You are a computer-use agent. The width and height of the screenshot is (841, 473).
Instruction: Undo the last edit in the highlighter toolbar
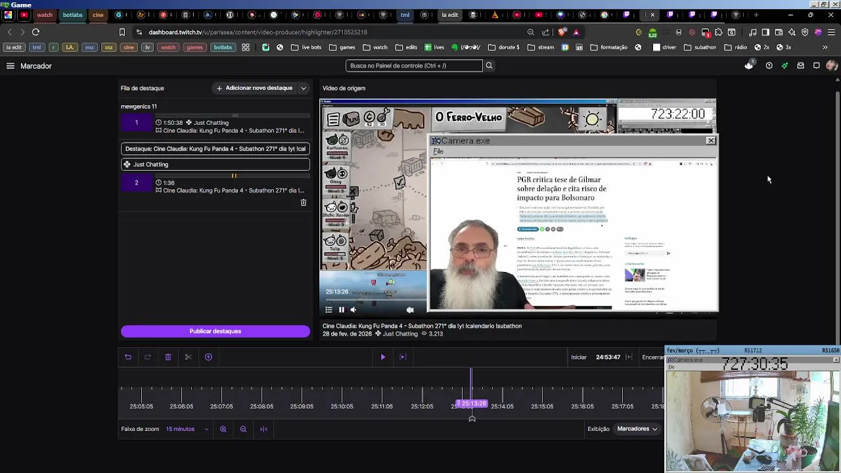[128, 357]
